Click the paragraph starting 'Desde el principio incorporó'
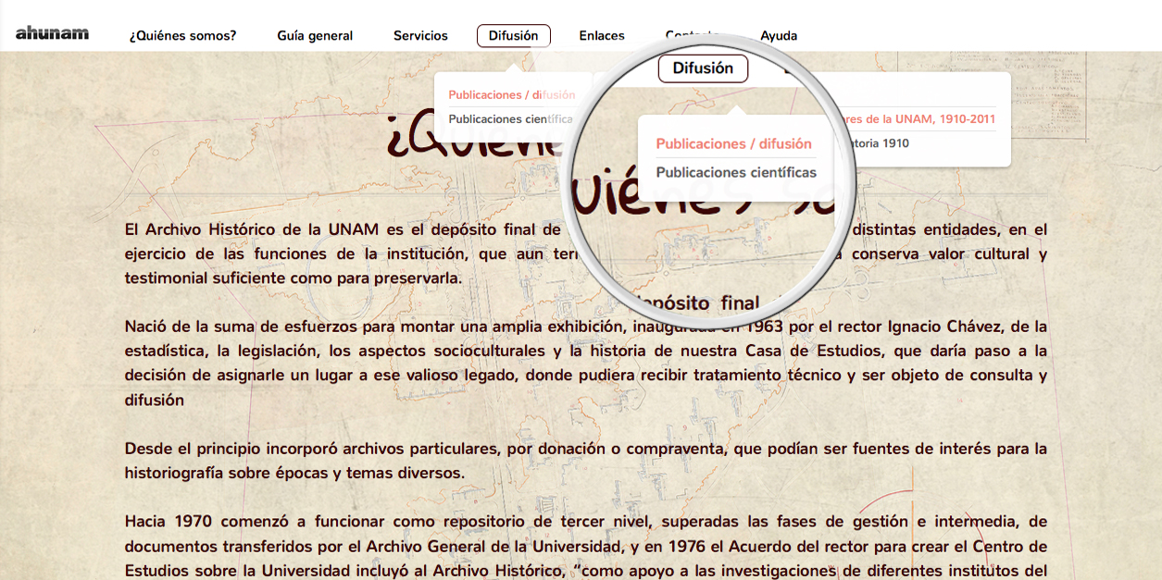The image size is (1162, 580). click(586, 461)
